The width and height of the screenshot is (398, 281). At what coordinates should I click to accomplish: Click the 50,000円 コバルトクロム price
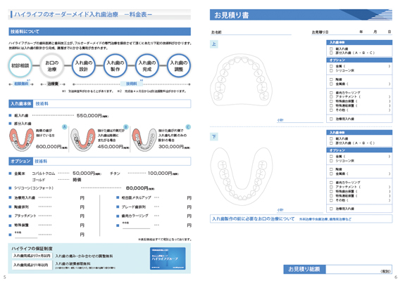point(87,174)
